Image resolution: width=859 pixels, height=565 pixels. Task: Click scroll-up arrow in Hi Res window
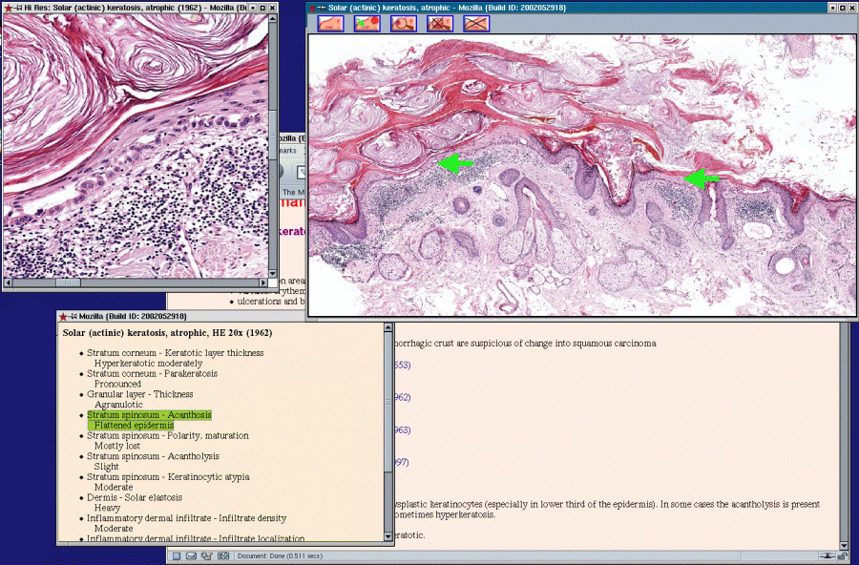(x=272, y=18)
